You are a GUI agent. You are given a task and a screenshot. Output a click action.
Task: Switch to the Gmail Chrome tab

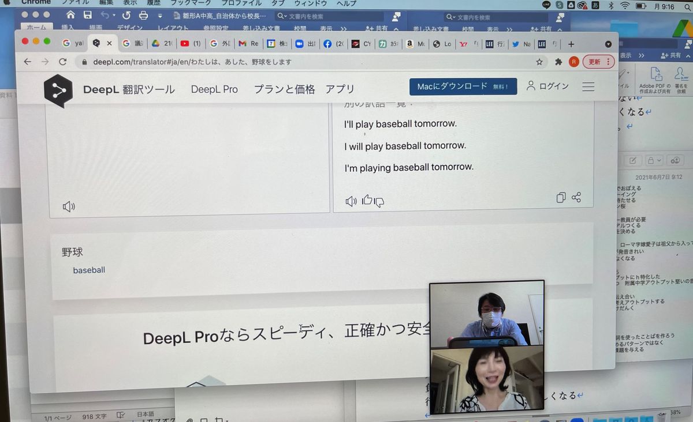pyautogui.click(x=249, y=44)
